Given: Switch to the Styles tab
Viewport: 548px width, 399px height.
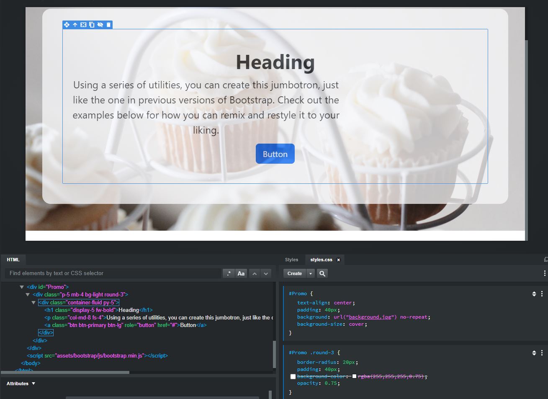Looking at the screenshot, I should tap(291, 260).
